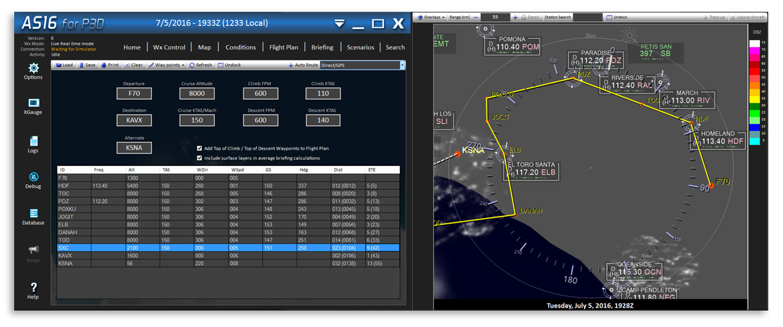This screenshot has width=783, height=327.
Task: Toggle Include surface layers in briefing checkbox
Action: point(200,158)
